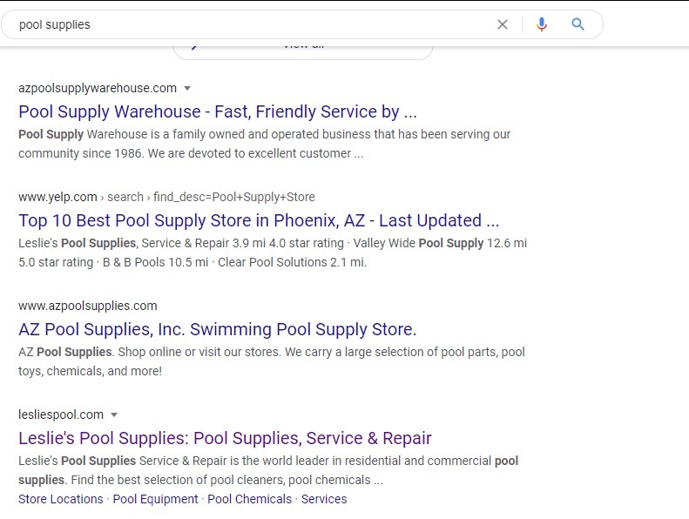Submit search with the magnifying glass icon
The image size is (689, 519).
pos(578,24)
